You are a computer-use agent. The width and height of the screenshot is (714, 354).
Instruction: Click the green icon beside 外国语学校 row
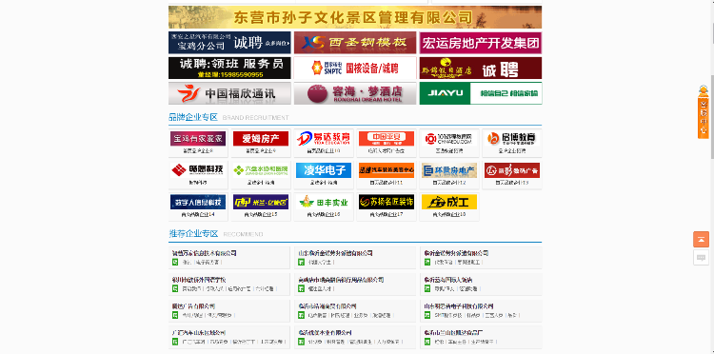pyautogui.click(x=175, y=288)
